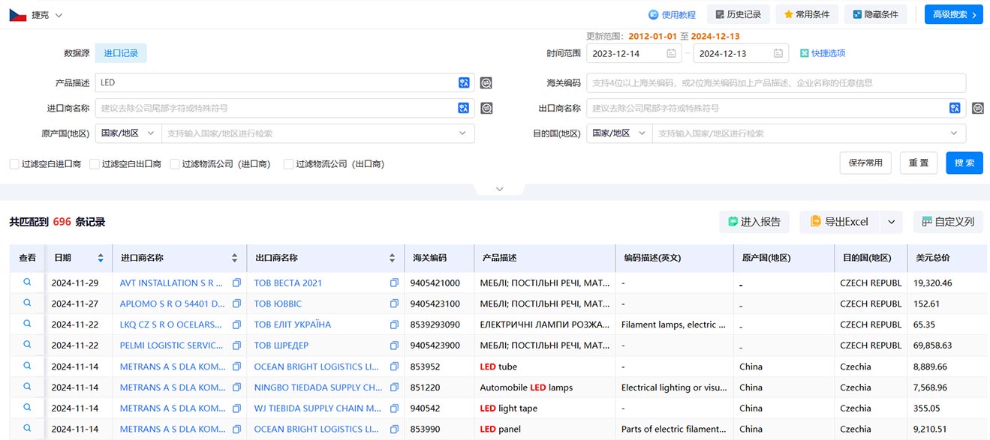Image resolution: width=990 pixels, height=440 pixels.
Task: View details of LED panel row
Action: [27, 429]
